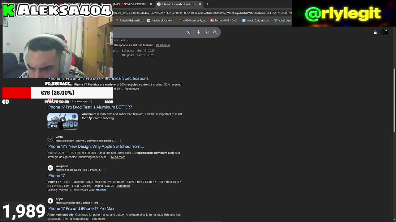The height and width of the screenshot is (222, 396).
Task: Open more options for drop test video result
Action: pyautogui.click(x=91, y=101)
